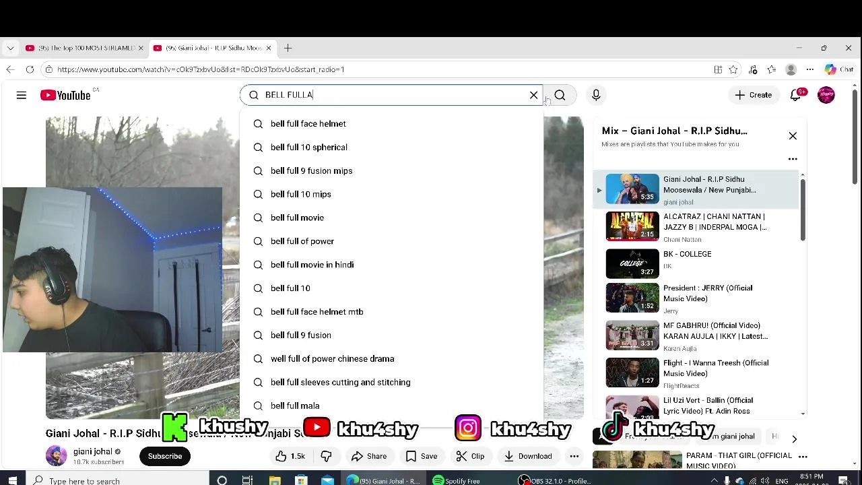This screenshot has width=862, height=485.
Task: Show next filter chips with right arrow
Action: (794, 439)
